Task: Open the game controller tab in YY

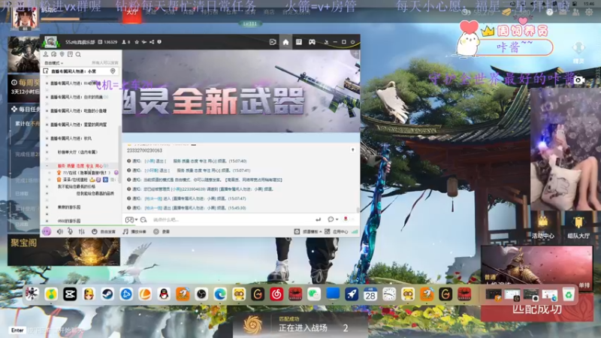Action: (x=312, y=42)
